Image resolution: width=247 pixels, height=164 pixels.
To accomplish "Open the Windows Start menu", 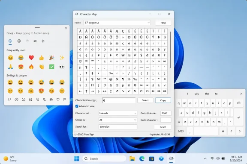I will 77,159.
